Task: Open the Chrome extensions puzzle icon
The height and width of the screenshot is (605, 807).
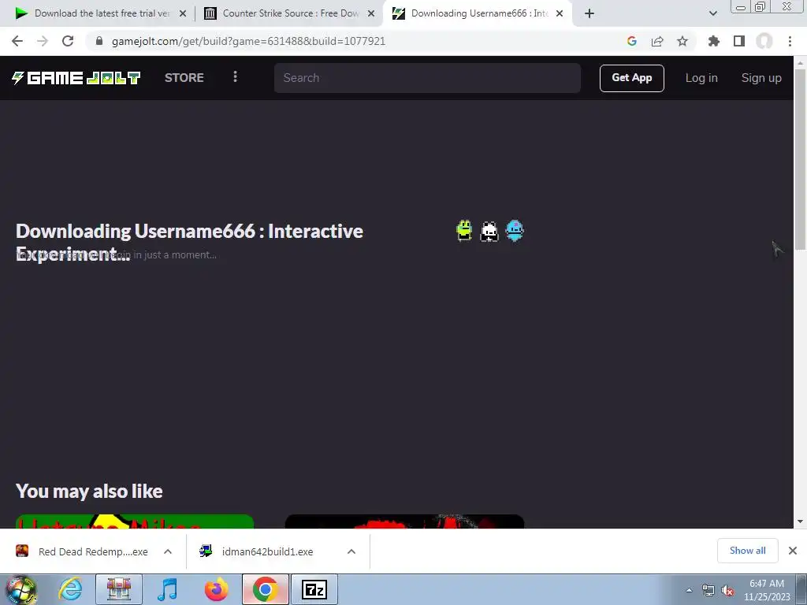Action: [x=713, y=41]
